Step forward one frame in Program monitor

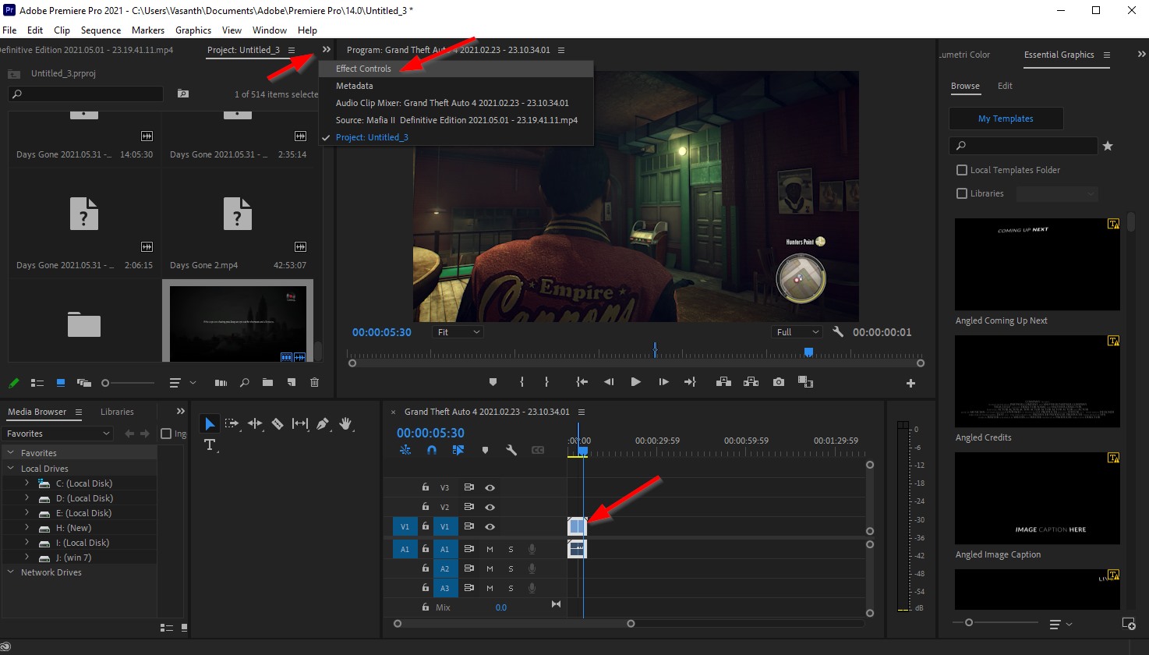pyautogui.click(x=663, y=382)
